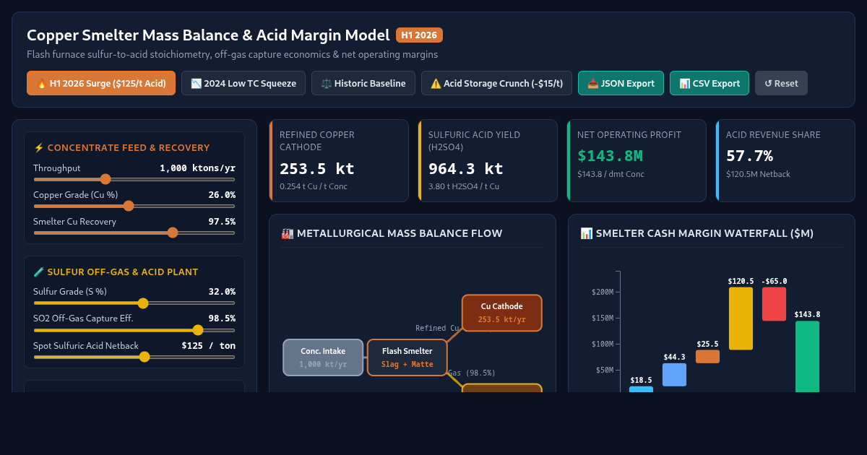Image resolution: width=867 pixels, height=455 pixels.
Task: Tune SO2 Off-Gas Capture Eff. slider
Action: point(198,330)
